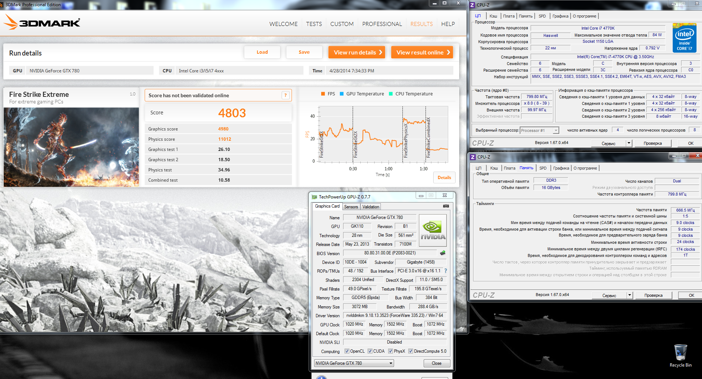Click the bus interface question mark icon
The height and width of the screenshot is (379, 702).
(x=446, y=271)
